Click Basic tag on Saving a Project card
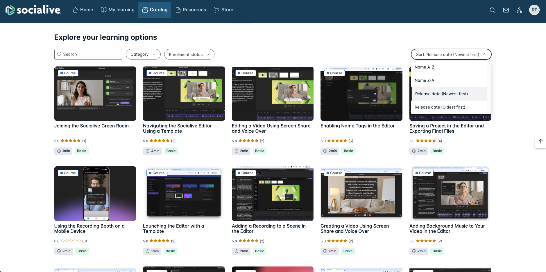 (437, 151)
